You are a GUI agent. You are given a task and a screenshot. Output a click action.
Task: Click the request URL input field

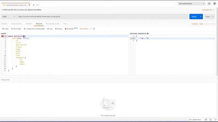(x=102, y=17)
